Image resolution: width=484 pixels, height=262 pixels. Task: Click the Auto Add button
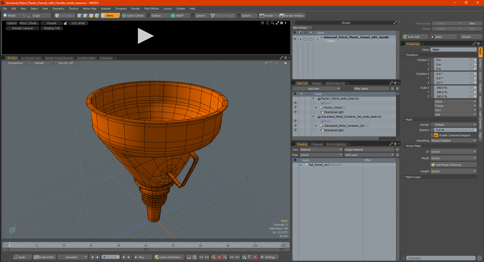point(415,37)
